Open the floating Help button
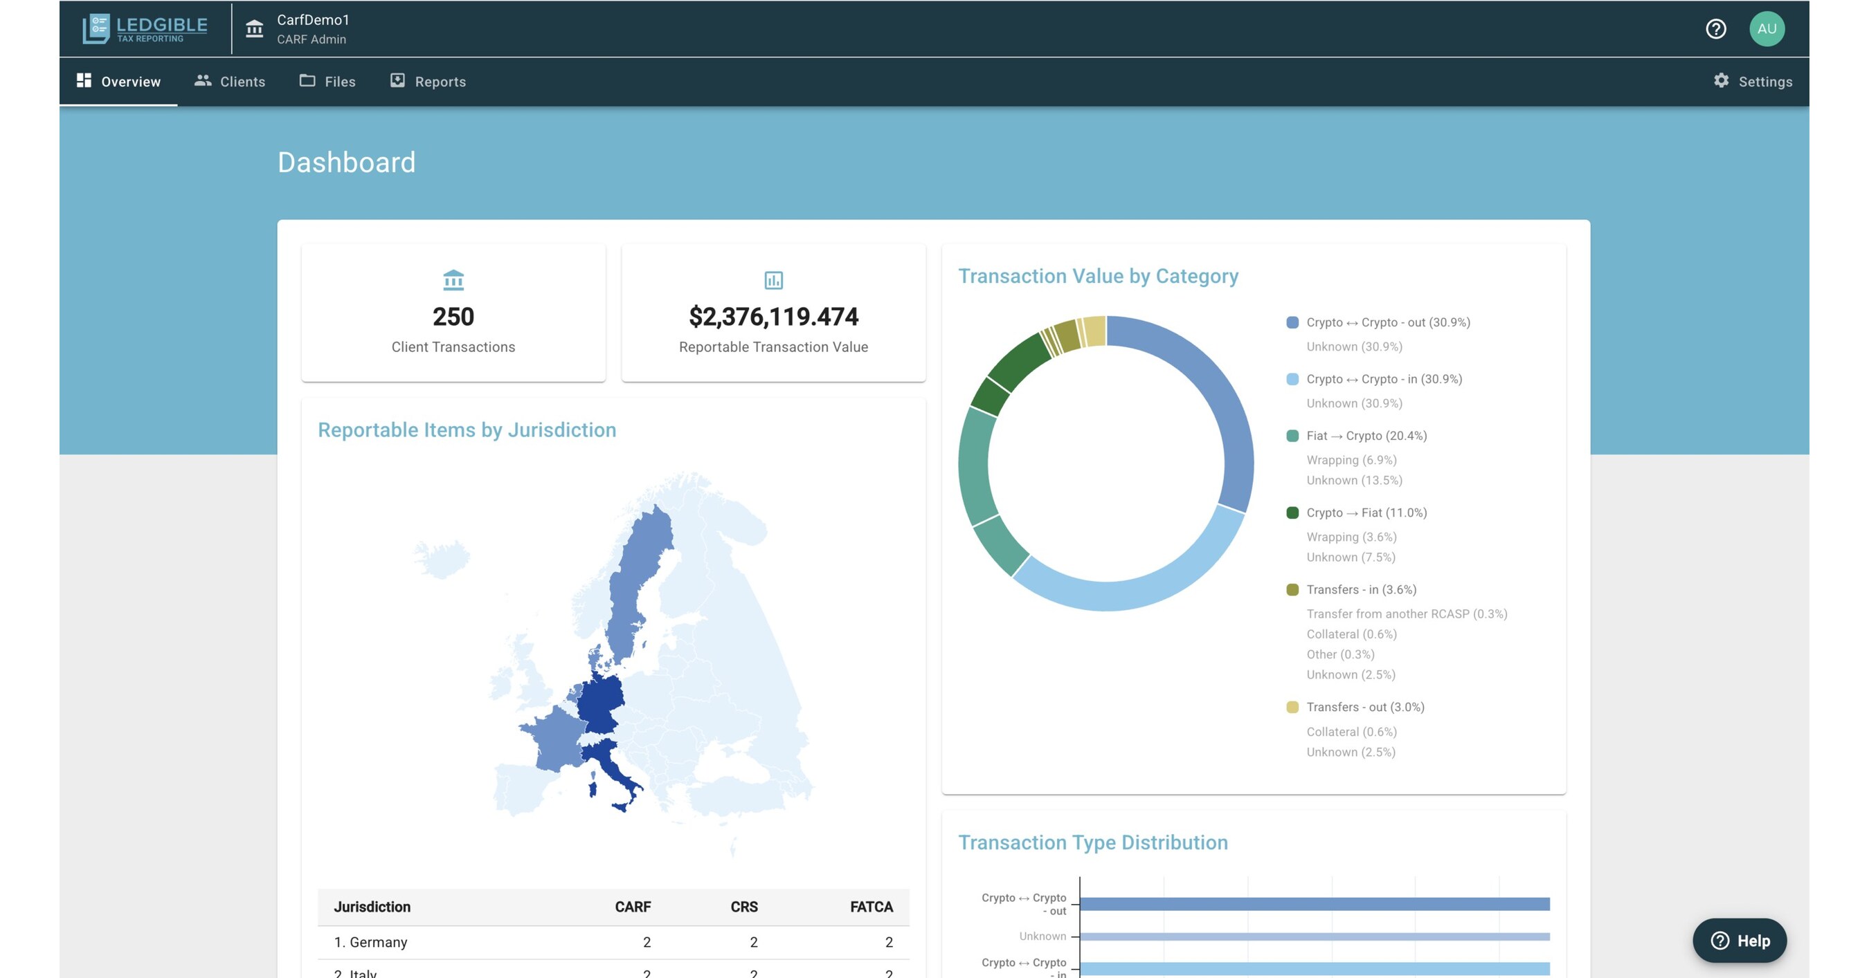 pos(1739,940)
